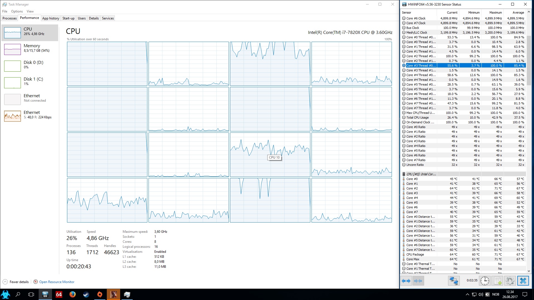
Task: Open Resource Monitor link
Action: click(x=57, y=282)
